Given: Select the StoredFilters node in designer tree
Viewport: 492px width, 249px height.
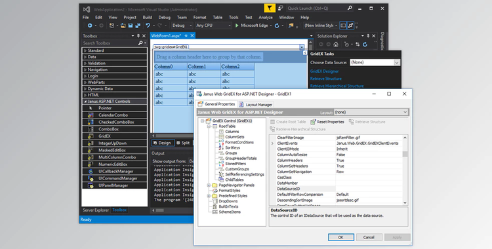Looking at the screenshot, I should [236, 164].
